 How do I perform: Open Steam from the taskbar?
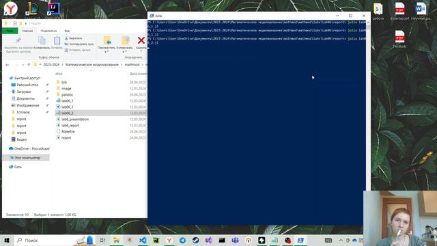tap(196, 240)
